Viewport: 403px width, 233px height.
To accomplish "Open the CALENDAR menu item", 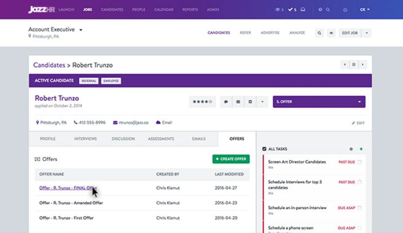I will [x=164, y=9].
